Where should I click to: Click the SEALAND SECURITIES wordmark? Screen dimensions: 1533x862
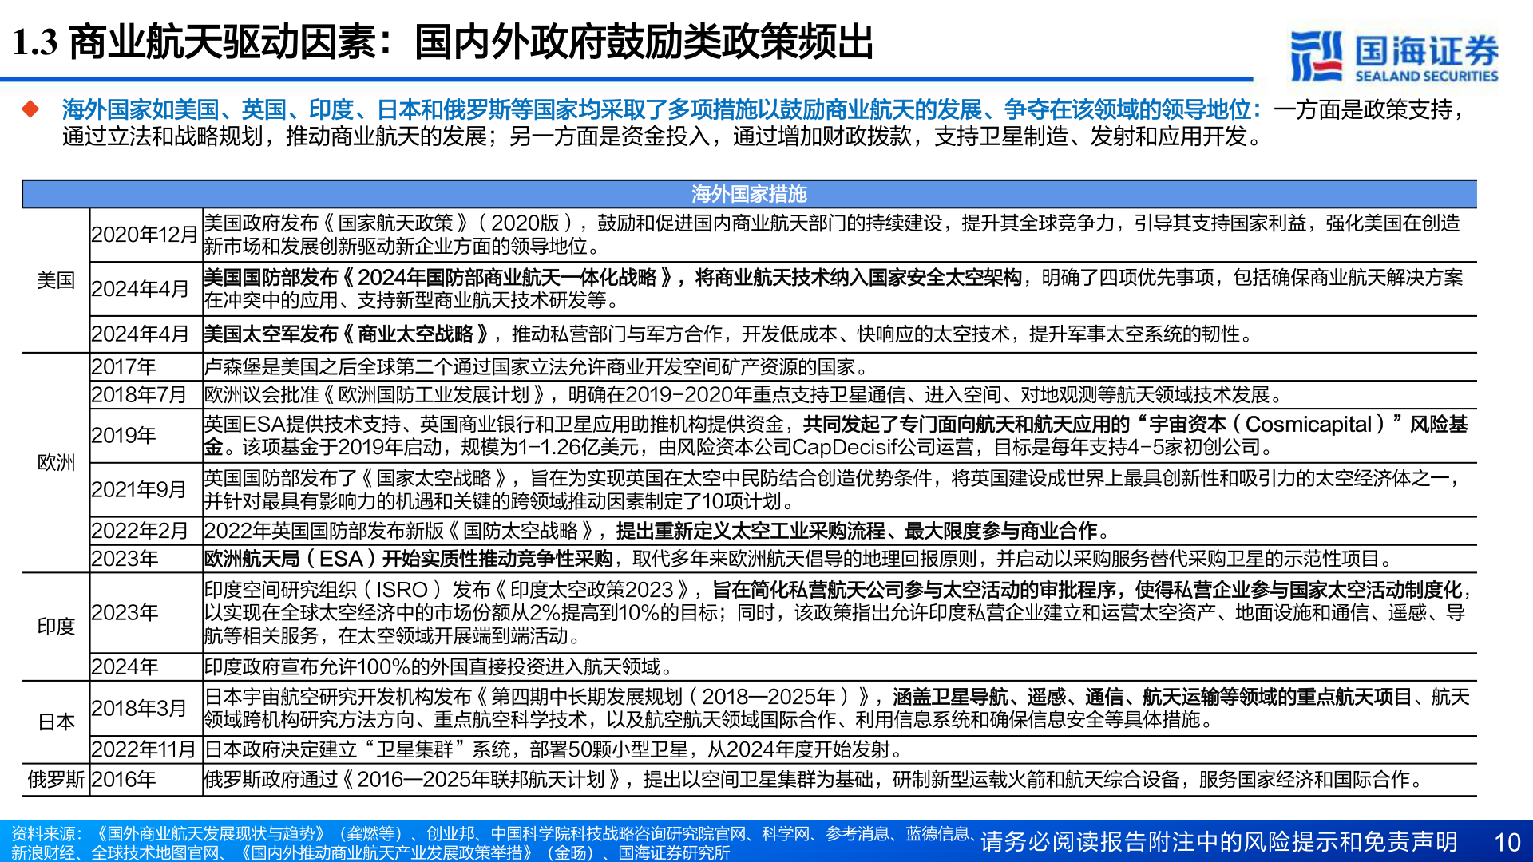1429,74
